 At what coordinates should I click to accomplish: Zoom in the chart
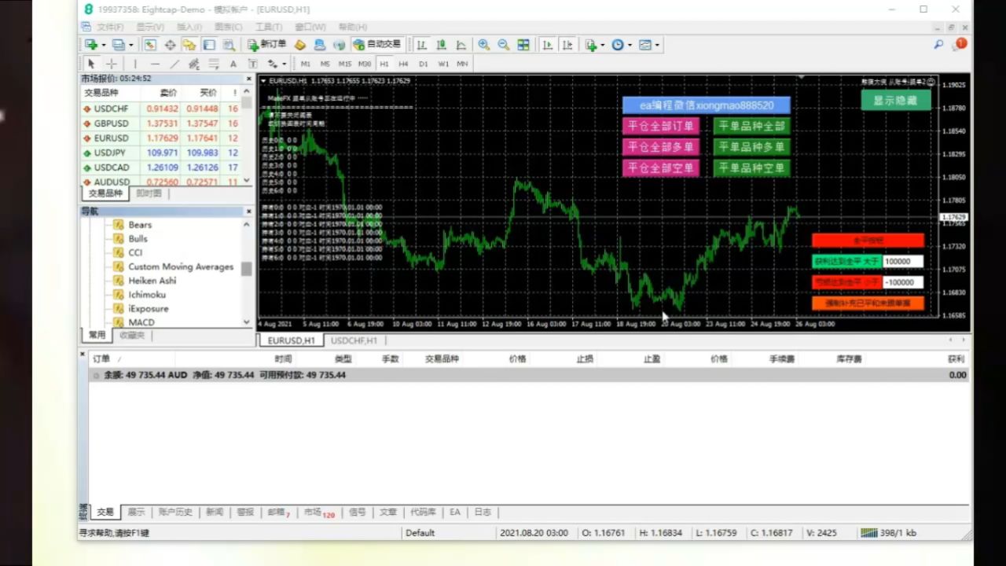coord(484,45)
